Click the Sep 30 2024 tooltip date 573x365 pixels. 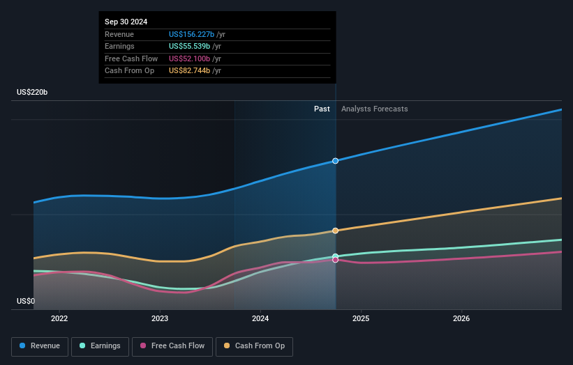(x=126, y=22)
